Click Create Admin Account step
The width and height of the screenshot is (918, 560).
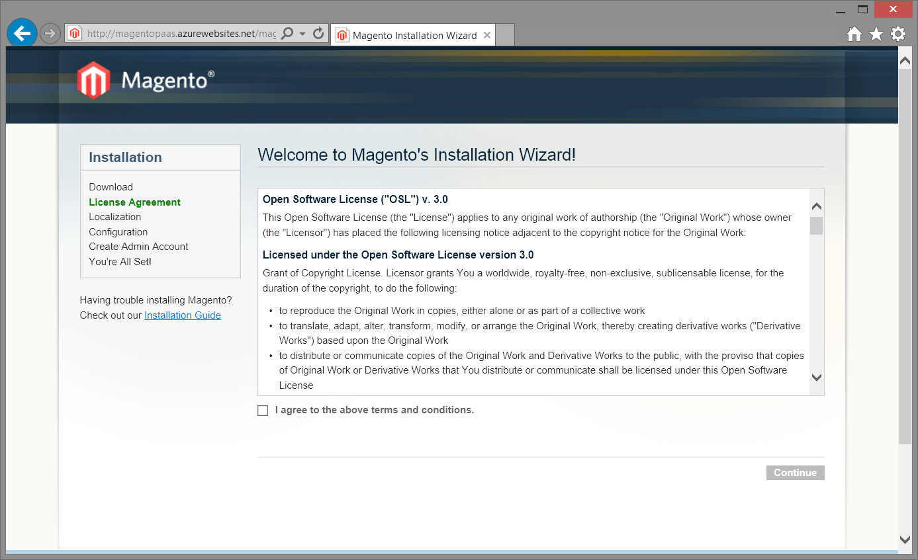click(139, 247)
